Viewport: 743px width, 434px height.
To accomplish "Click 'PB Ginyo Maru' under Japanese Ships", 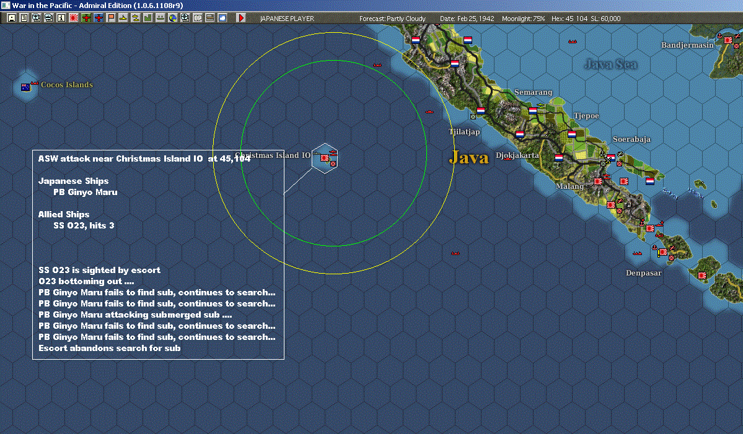I will pos(86,192).
